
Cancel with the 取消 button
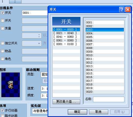coord(99,112)
